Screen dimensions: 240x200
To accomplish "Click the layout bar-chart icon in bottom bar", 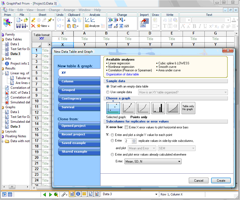I will coord(97,194).
